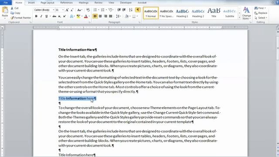Viewport: 279px width, 157px height.
Task: Apply Text Effects to the selection
Action: tap(71, 16)
